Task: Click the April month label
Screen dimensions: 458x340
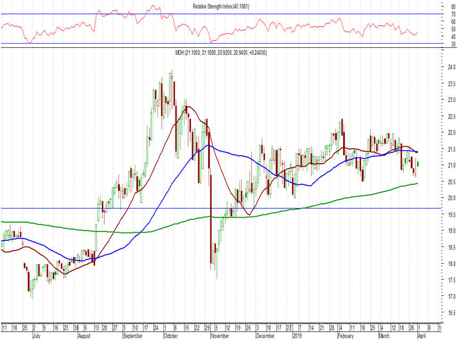Action: coord(422,336)
